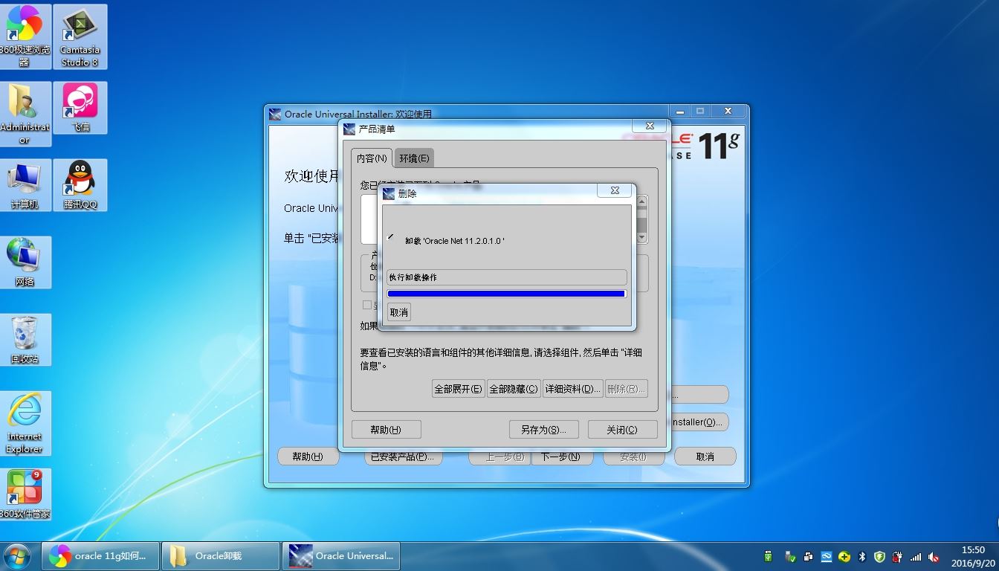Open the 360软件管家 desktop shortcut
The height and width of the screenshot is (571, 999).
pos(25,494)
